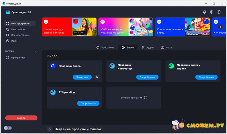Collapse the Магазин sidebar section

pos(35,51)
